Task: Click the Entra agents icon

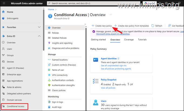Action: tap(3, 18)
